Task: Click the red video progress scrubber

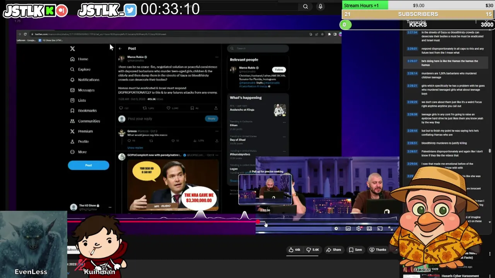Action: [x=258, y=222]
